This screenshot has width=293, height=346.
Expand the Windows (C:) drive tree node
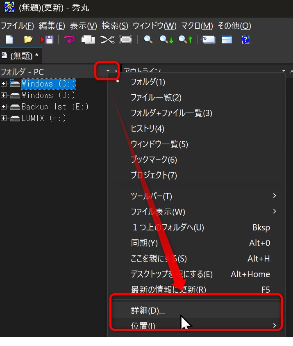pos(4,84)
